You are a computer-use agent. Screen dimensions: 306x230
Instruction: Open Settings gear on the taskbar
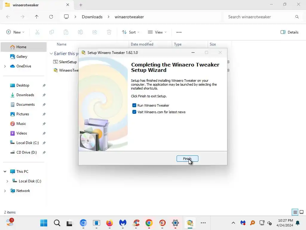coord(175,223)
